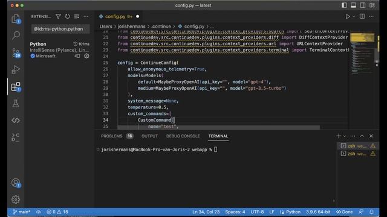The image size is (387, 217).
Task: Click the publish-to-cloud sync icon in status bar
Action: click(x=39, y=212)
